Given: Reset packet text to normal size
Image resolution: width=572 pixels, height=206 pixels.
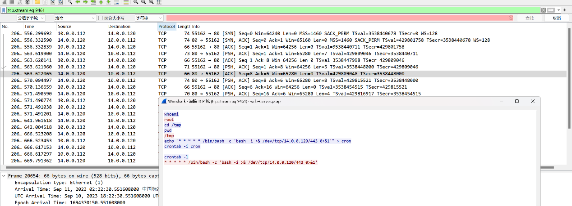Looking at the screenshot, I should (x=151, y=2).
